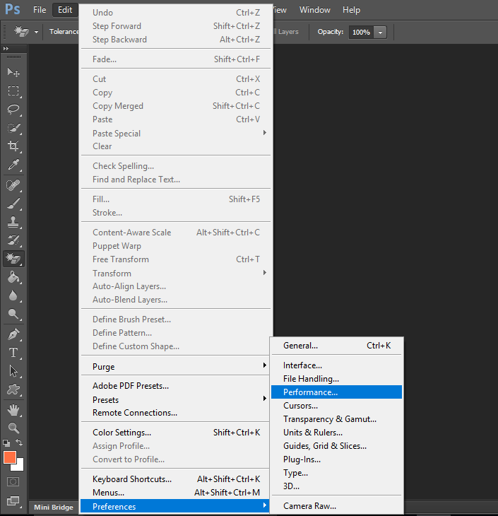Select the Dodge tool
The width and height of the screenshot is (498, 516).
(13, 314)
